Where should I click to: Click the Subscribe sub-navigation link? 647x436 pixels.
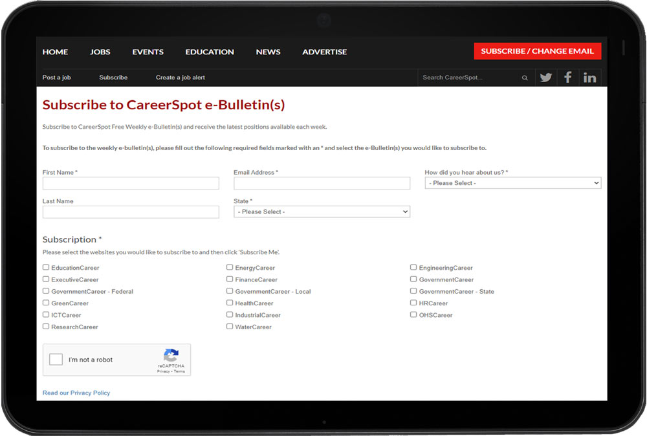(113, 78)
